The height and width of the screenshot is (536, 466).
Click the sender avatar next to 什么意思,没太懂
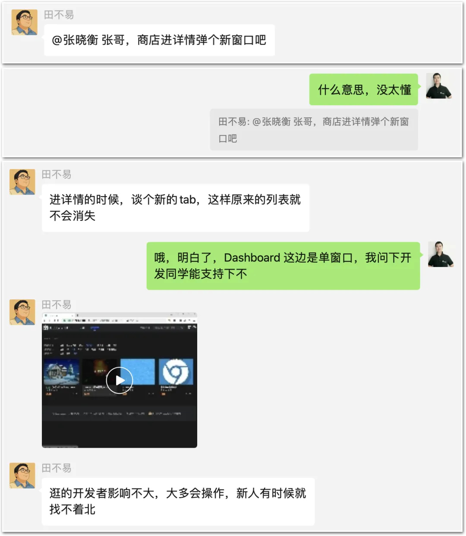point(439,86)
